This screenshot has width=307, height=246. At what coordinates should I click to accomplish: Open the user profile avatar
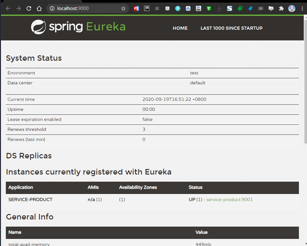[x=292, y=8]
